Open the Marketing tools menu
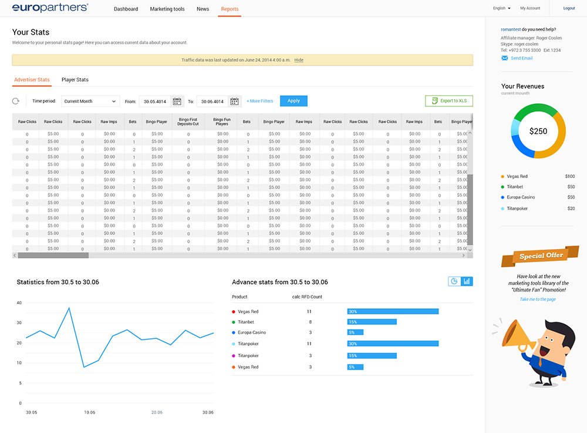 (167, 9)
